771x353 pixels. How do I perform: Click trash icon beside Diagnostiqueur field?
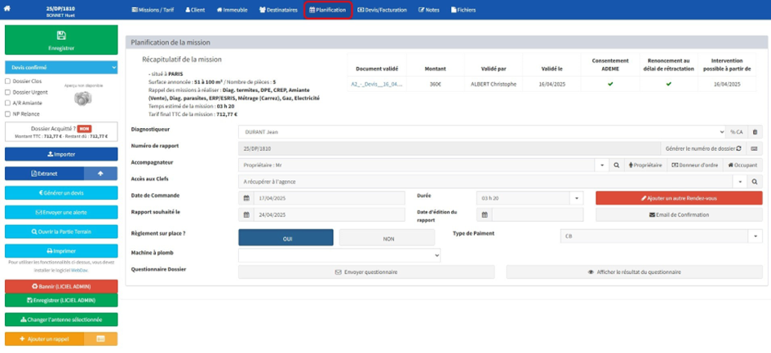[755, 132]
